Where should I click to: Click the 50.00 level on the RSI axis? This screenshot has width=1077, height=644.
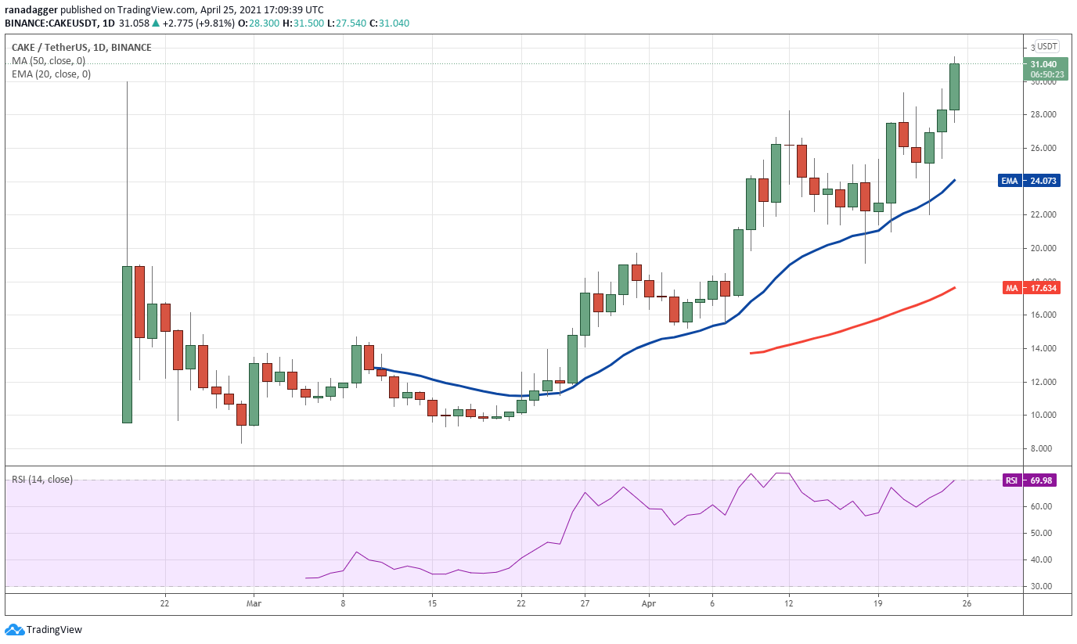pyautogui.click(x=1039, y=534)
